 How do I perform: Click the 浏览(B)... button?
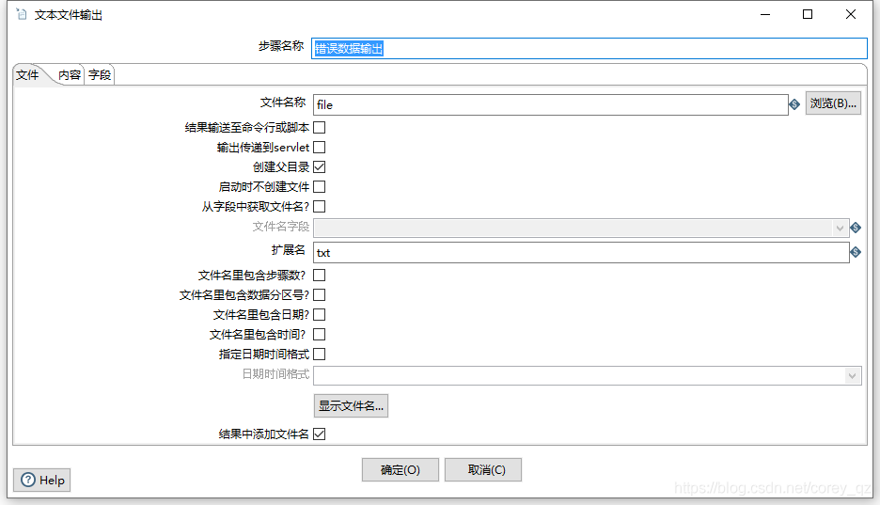coord(833,103)
